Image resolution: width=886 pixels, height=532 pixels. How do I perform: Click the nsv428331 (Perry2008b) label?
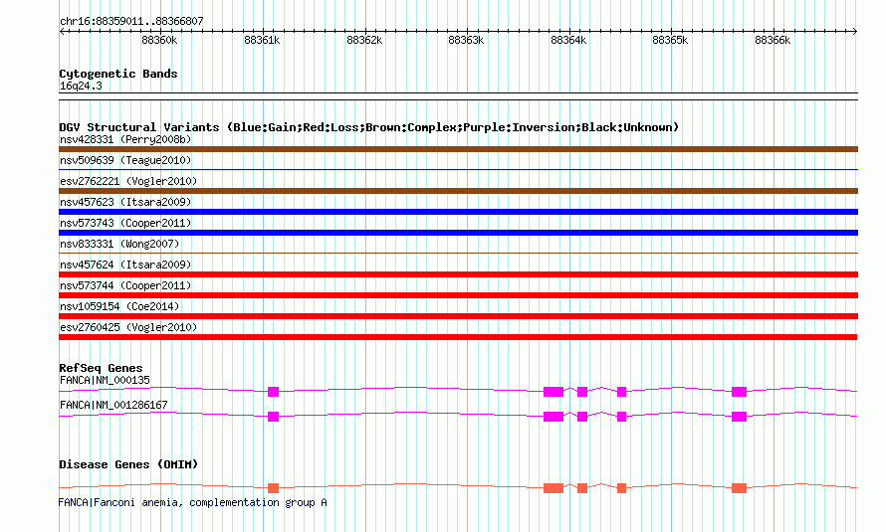(125, 139)
